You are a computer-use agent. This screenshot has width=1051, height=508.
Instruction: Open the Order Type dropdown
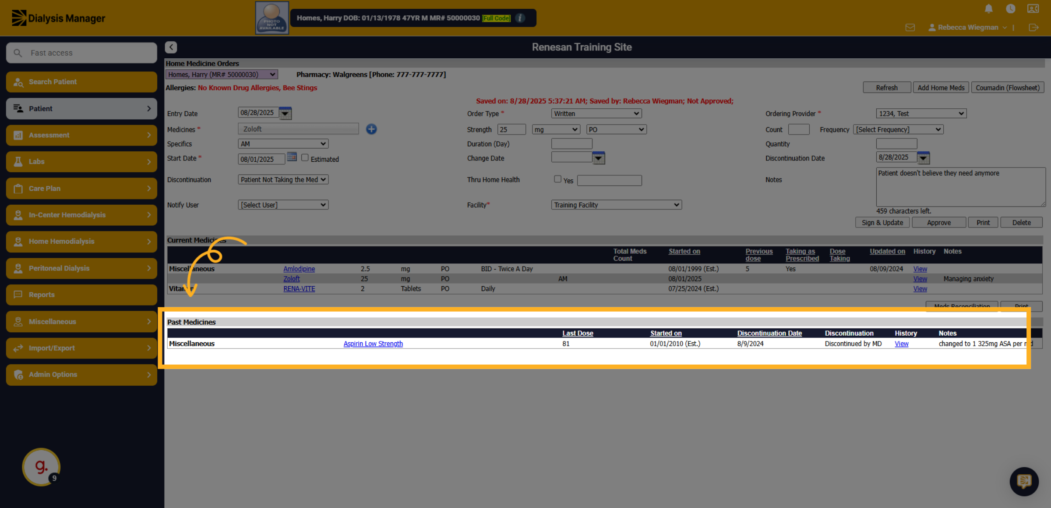(x=596, y=114)
